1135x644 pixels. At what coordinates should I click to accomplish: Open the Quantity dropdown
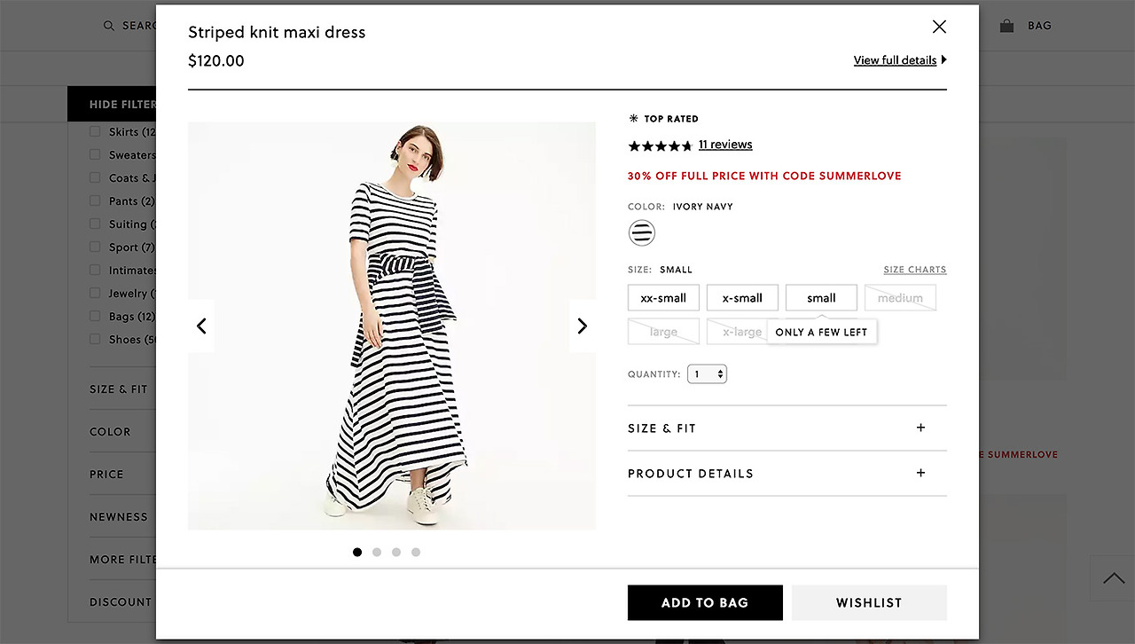pos(707,374)
